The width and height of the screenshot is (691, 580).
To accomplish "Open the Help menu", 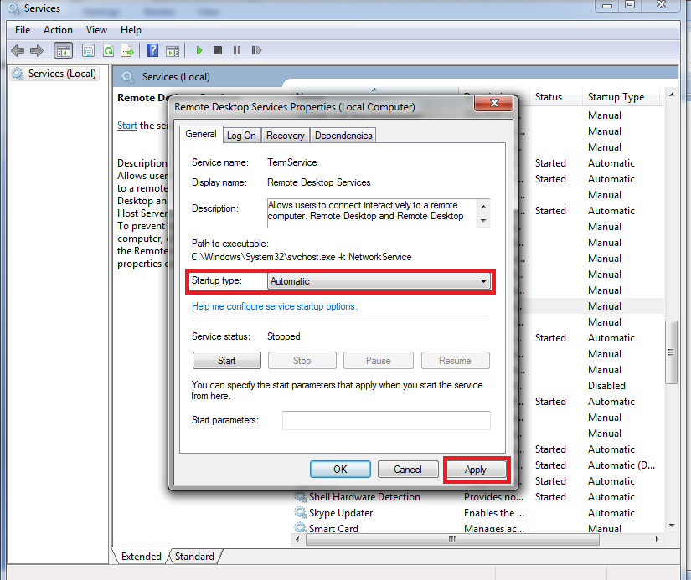I will point(131,30).
